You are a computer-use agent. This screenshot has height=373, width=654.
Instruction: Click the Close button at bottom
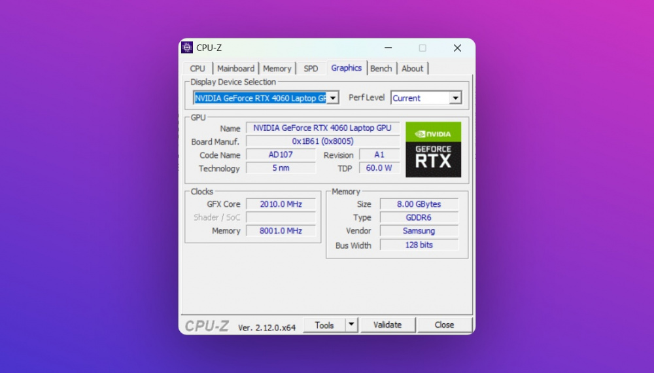click(x=444, y=325)
